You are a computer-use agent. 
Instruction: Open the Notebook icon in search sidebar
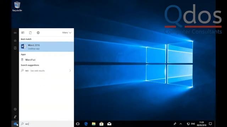click(15, 48)
